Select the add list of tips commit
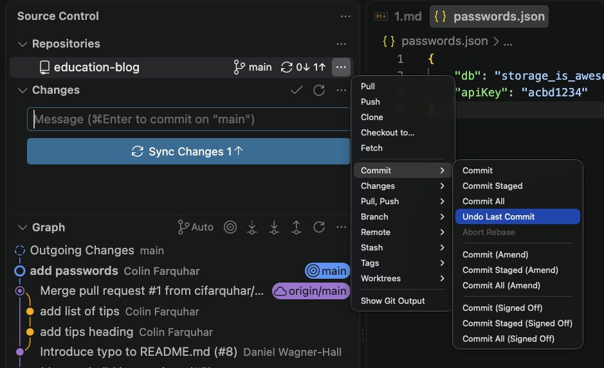The height and width of the screenshot is (368, 604). point(182,311)
